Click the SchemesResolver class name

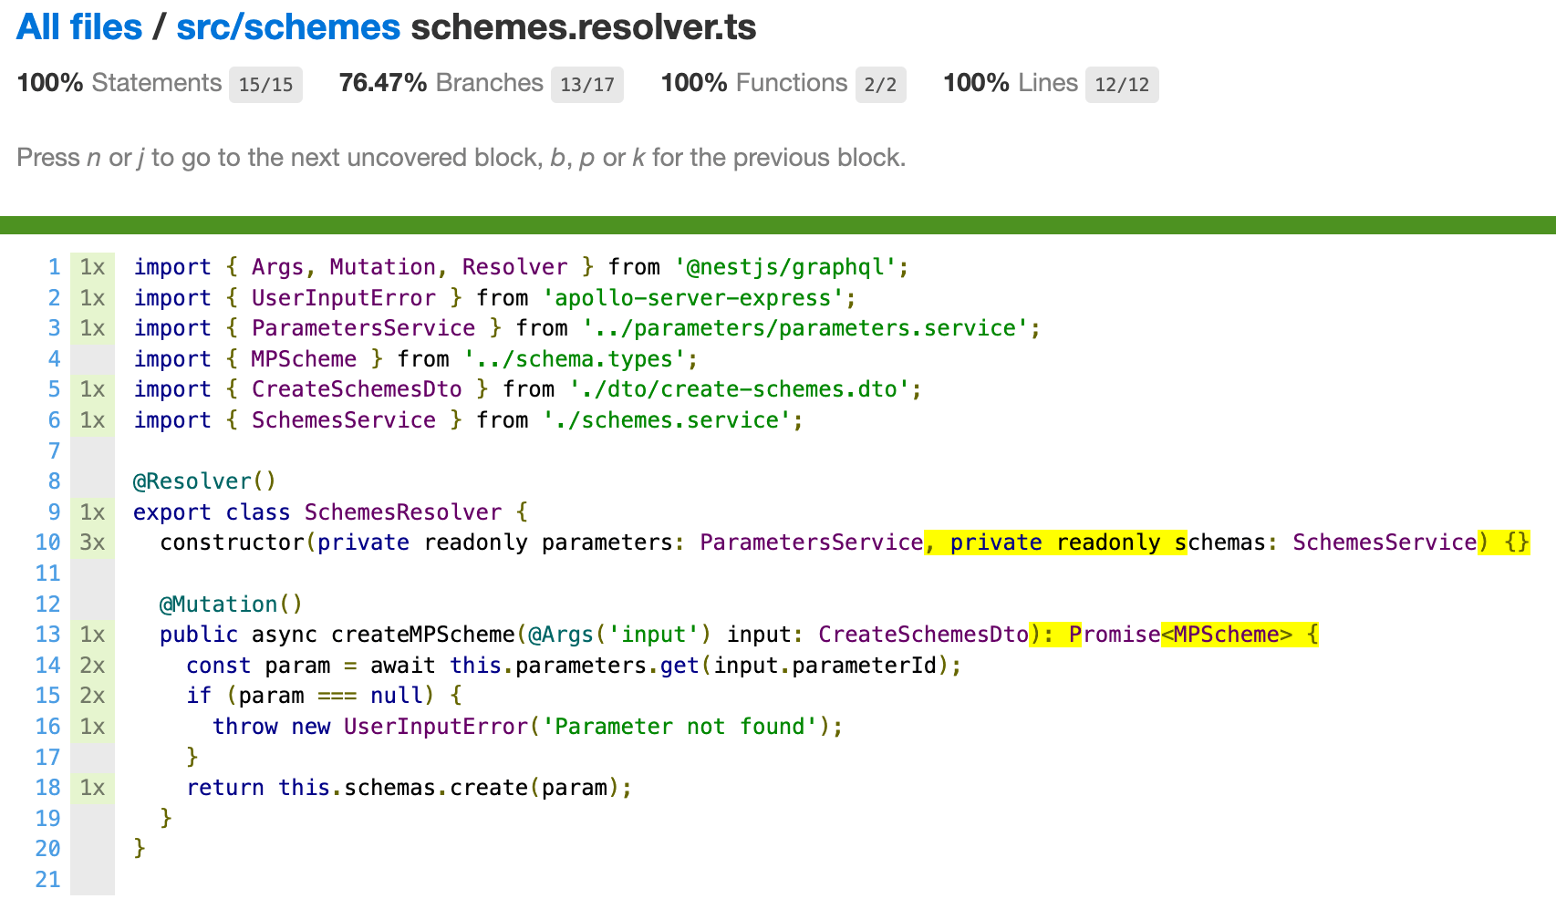tap(403, 512)
